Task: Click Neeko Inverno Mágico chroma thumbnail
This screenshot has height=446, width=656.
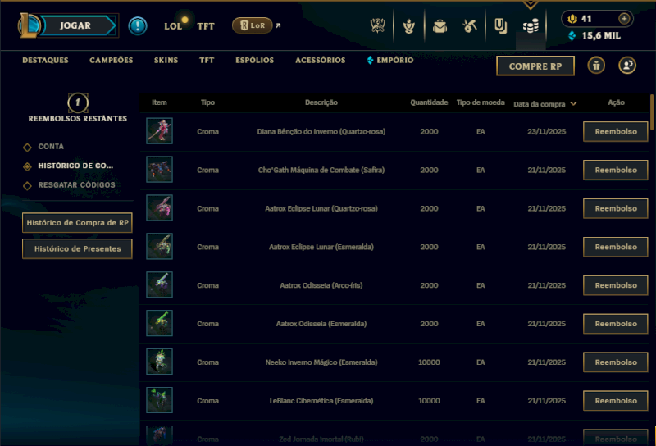Action: tap(159, 362)
